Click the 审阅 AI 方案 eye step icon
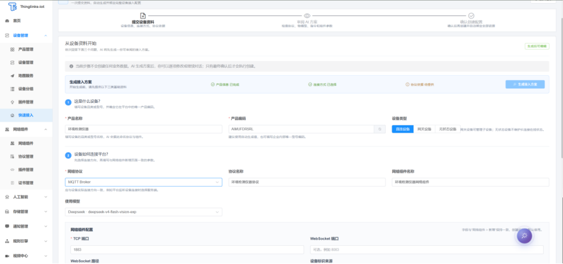 point(307,16)
